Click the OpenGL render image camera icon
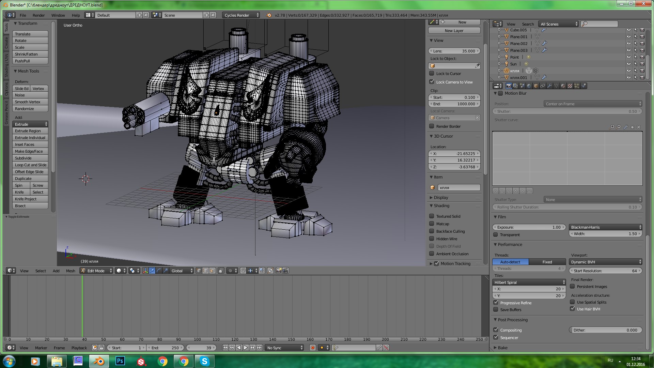654x368 pixels. pos(279,271)
